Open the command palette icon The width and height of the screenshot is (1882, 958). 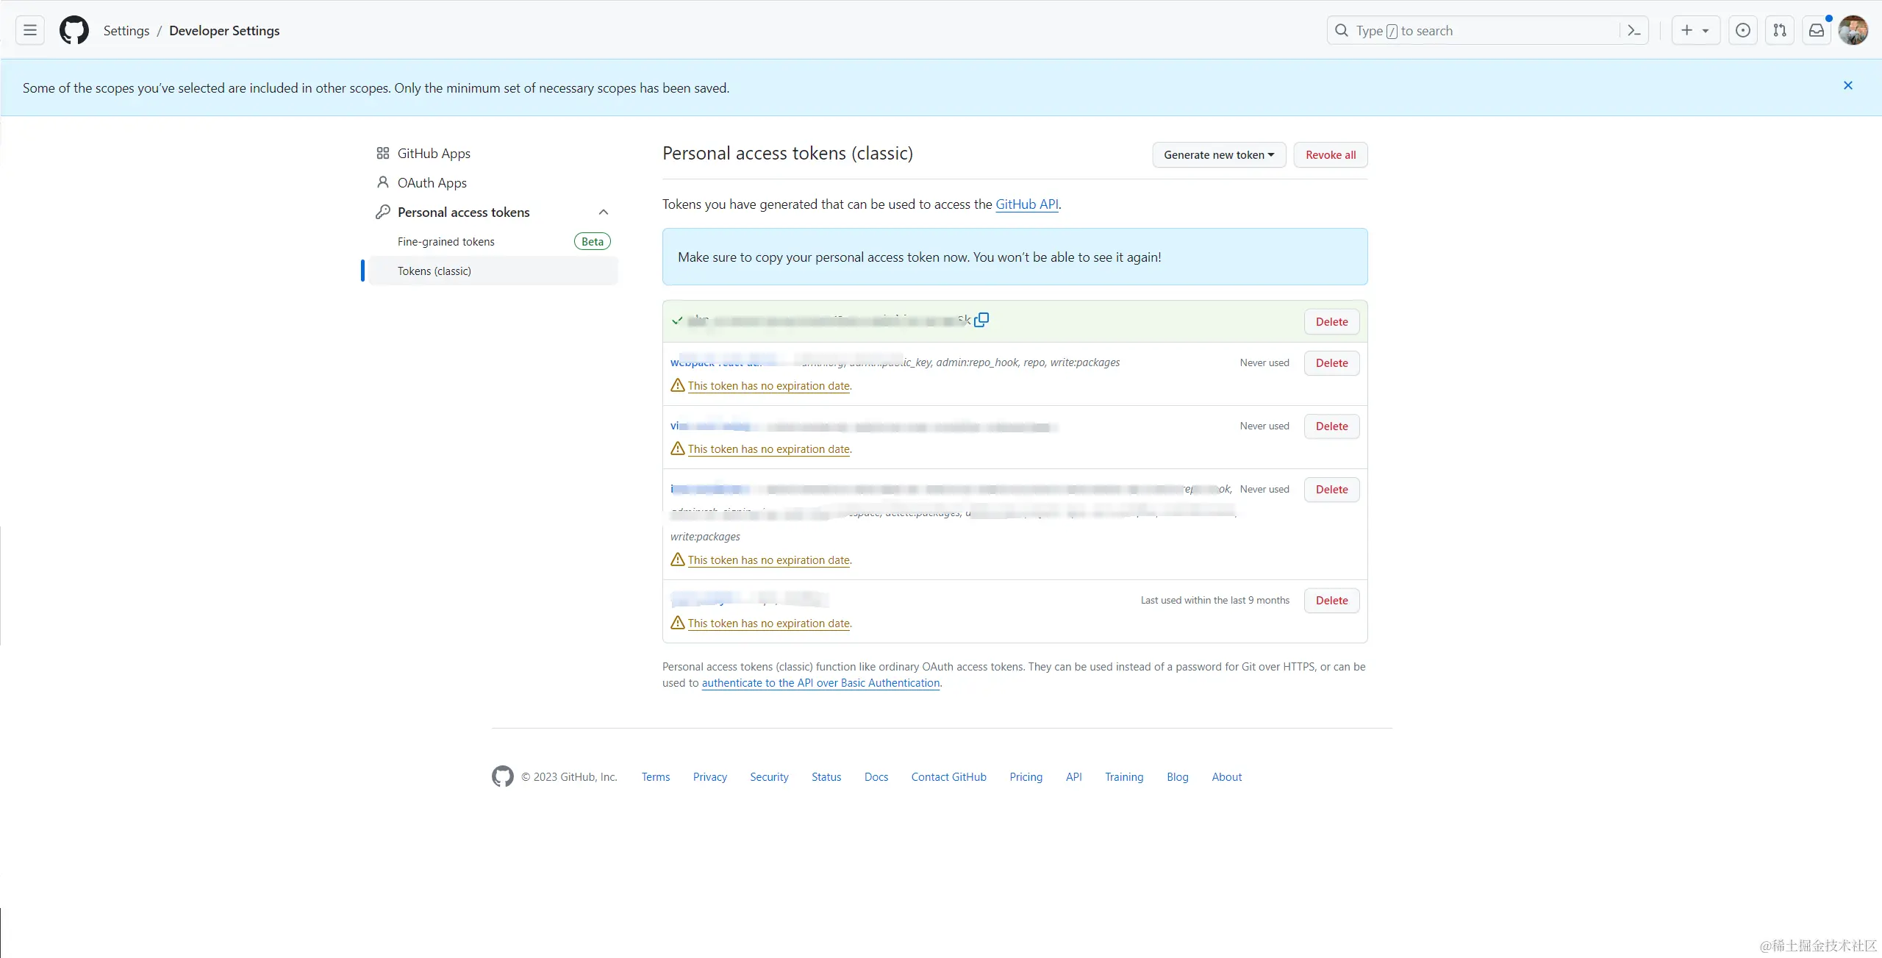click(1634, 30)
